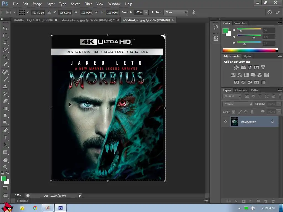The image size is (283, 212).
Task: Select the Quick Selection tool
Action: pos(5,50)
